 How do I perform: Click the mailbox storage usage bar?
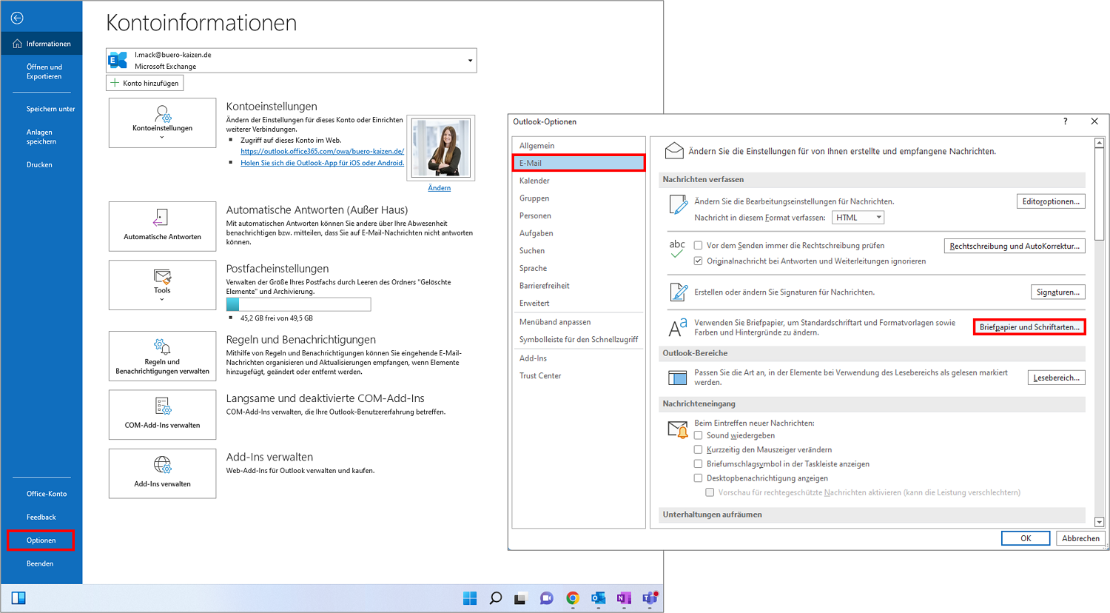click(298, 304)
